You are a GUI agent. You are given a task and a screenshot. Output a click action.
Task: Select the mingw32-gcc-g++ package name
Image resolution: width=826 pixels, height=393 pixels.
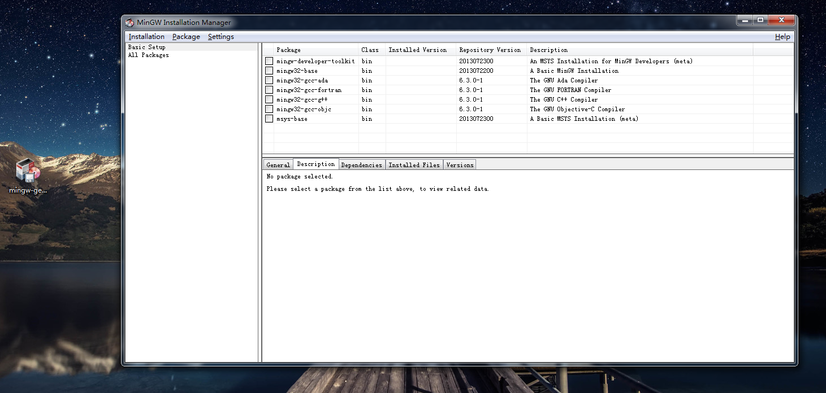point(302,99)
